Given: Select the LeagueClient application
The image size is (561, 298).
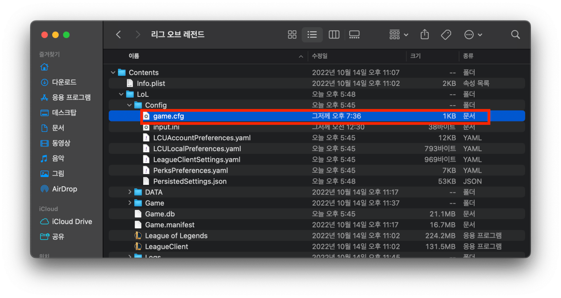Looking at the screenshot, I should pyautogui.click(x=317, y=246).
